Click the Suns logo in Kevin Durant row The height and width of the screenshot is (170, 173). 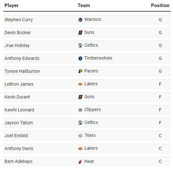[x=80, y=97]
